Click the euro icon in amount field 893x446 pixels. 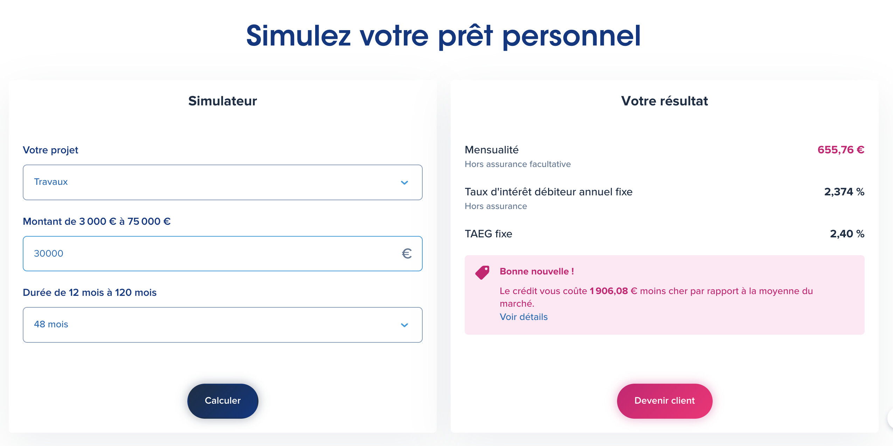[406, 253]
